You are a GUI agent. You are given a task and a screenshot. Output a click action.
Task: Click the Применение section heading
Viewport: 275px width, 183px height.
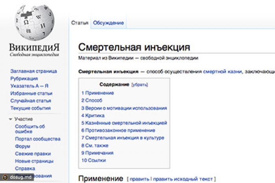tap(101, 179)
